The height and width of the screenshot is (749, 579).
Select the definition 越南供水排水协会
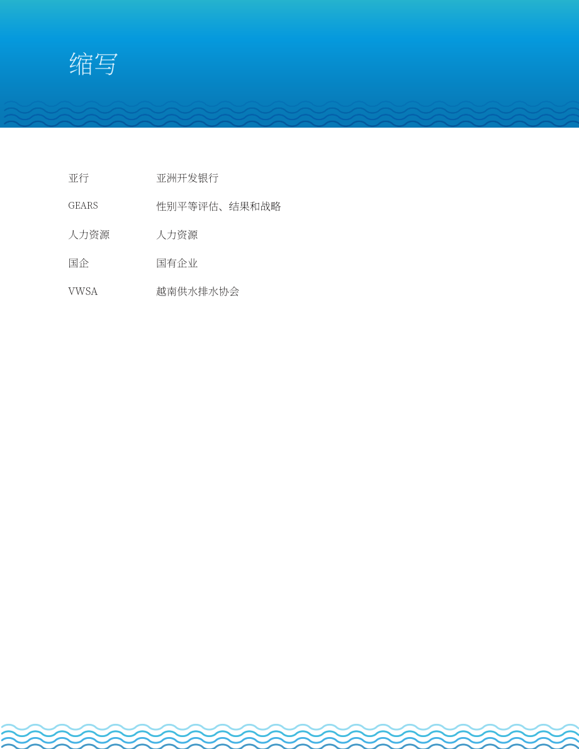pos(198,291)
